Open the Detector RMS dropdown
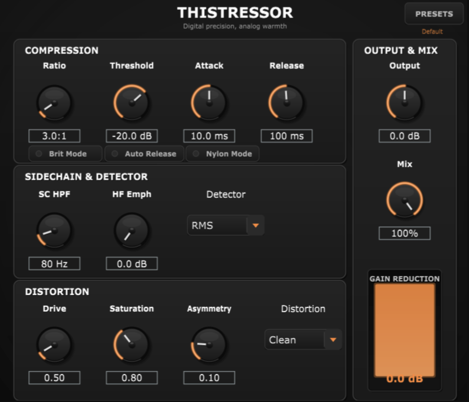Image resolution: width=469 pixels, height=402 pixels. tap(226, 225)
